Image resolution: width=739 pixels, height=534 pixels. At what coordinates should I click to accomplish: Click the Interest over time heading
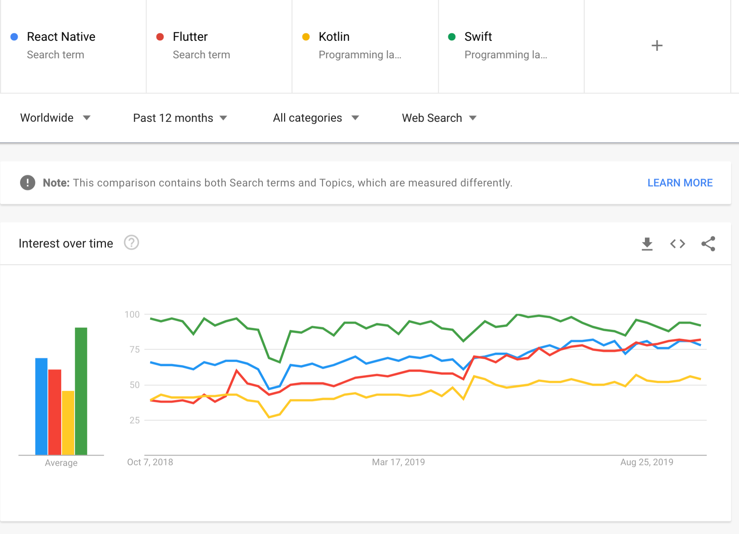[66, 243]
